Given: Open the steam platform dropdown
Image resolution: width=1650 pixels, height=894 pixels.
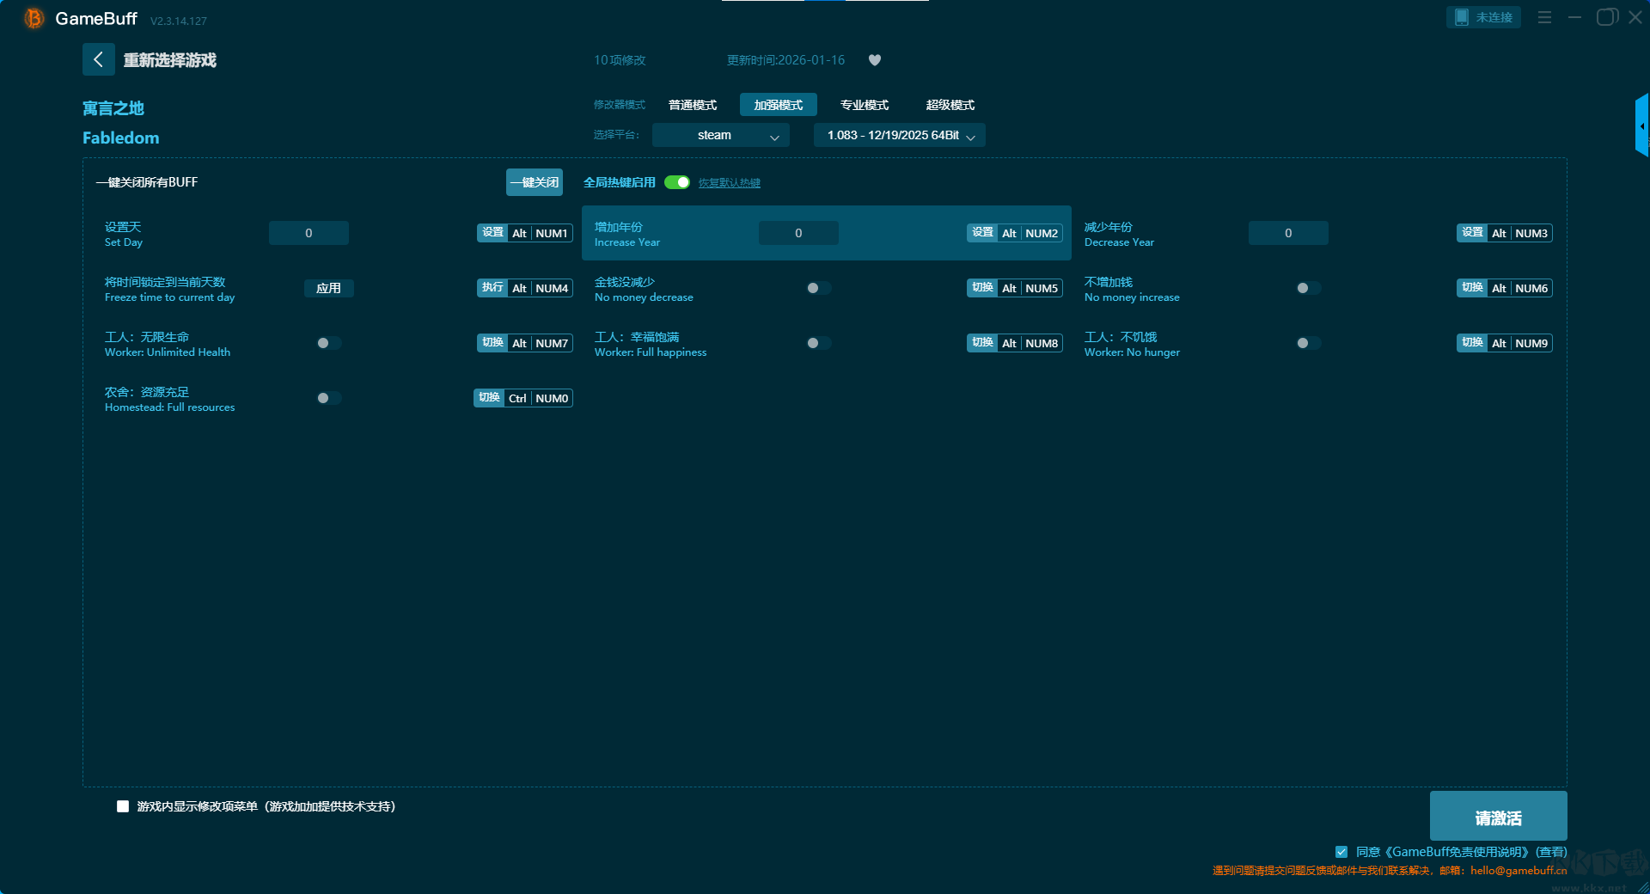Looking at the screenshot, I should pos(720,135).
